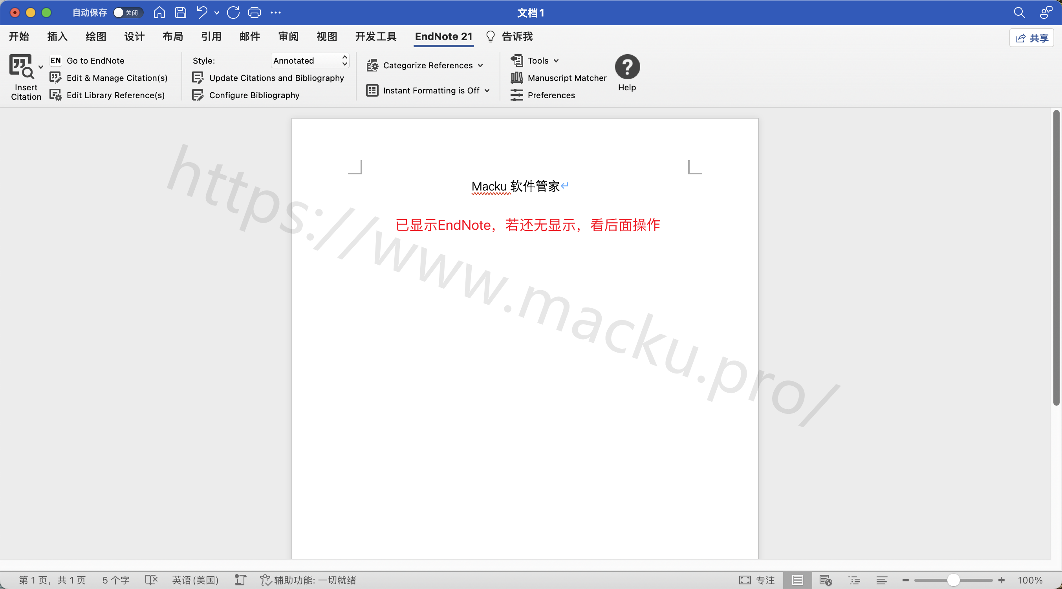The image size is (1062, 589).
Task: Open the 开发工具 tab
Action: [375, 37]
